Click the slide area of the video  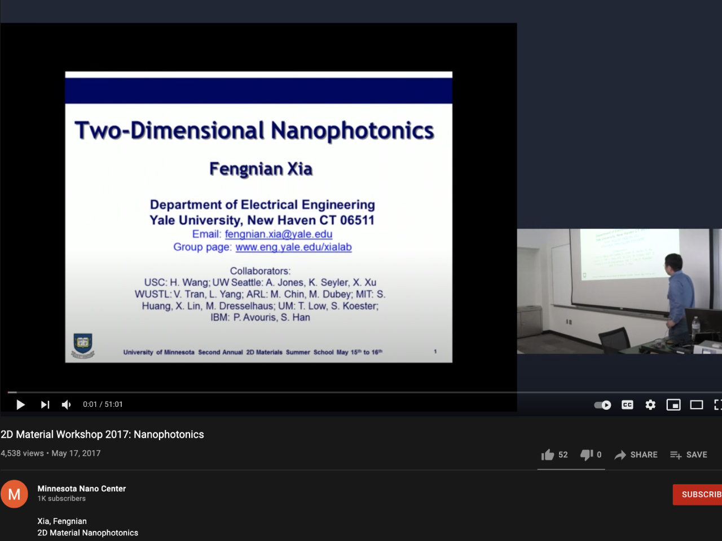pyautogui.click(x=258, y=217)
